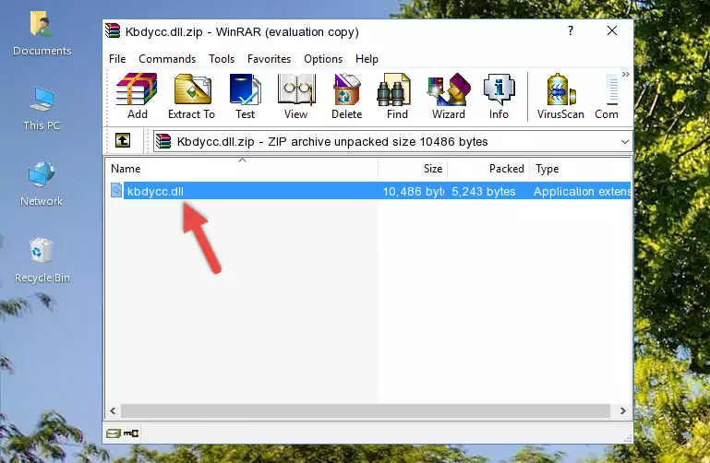Click the WinRAR title bar icon
Image resolution: width=710 pixels, height=463 pixels.
(x=113, y=31)
